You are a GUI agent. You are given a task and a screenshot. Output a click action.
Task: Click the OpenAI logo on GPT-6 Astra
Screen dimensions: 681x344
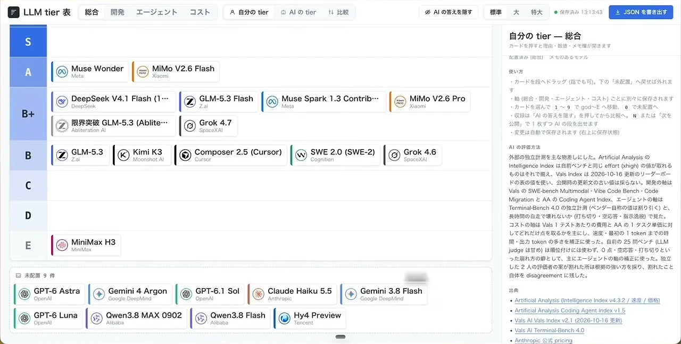click(x=24, y=294)
